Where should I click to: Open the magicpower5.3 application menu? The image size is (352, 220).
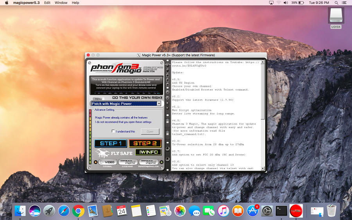click(x=26, y=3)
